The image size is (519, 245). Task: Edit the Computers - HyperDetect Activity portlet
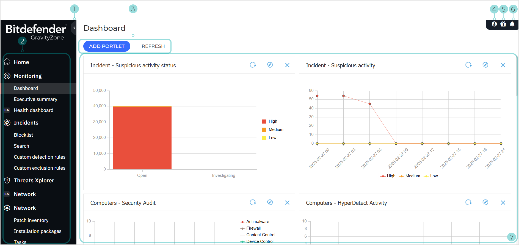(x=485, y=202)
